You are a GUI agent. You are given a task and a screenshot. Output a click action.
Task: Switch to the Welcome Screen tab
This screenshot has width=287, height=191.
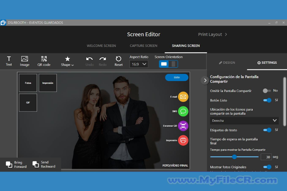101,46
